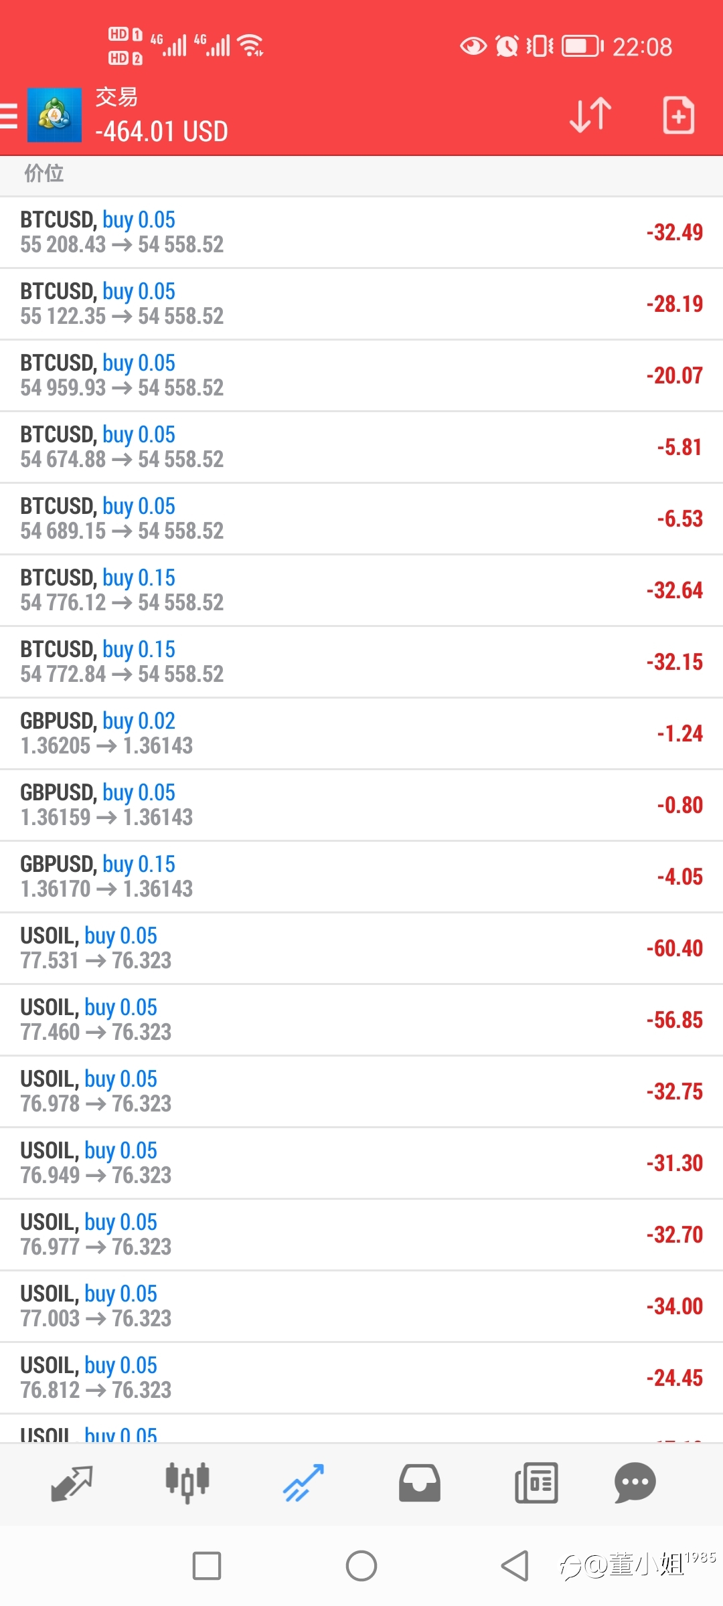Viewport: 723px width, 1606px height.
Task: Open GBPUSD buy 0.15 position at 1.36170
Action: [361, 877]
